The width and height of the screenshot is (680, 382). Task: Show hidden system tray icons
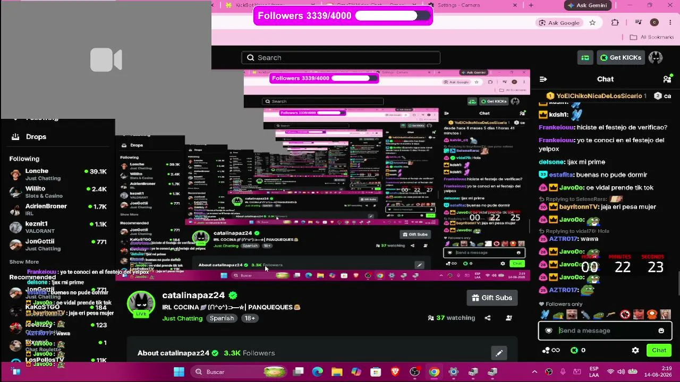tap(534, 372)
